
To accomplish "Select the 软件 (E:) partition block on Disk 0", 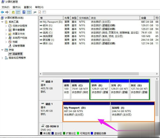I will pos(100,89).
